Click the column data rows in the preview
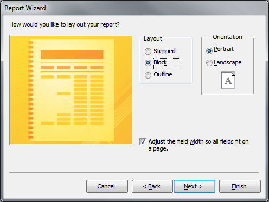 tap(88, 100)
